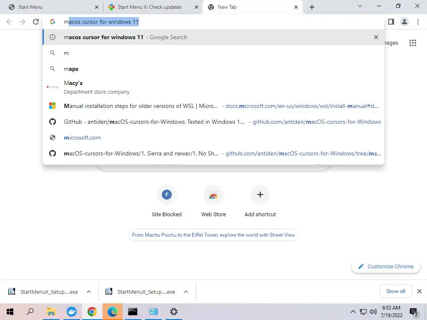Screen dimensions: 427x320
Task: Switch to Start Menu X: Check updates tab
Action: [x=153, y=7]
